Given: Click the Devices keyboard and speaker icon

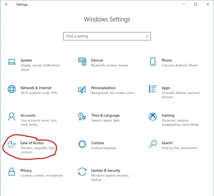Looking at the screenshot, I should point(82,61).
